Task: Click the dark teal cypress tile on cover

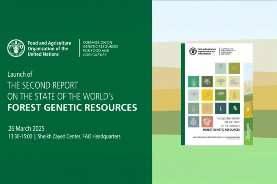Action: 221,109
